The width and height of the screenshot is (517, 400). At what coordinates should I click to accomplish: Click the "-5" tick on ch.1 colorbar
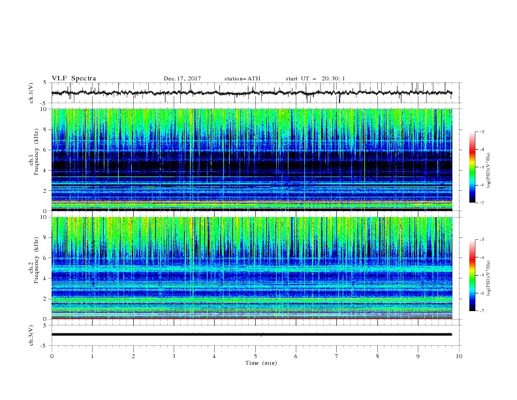[482, 167]
